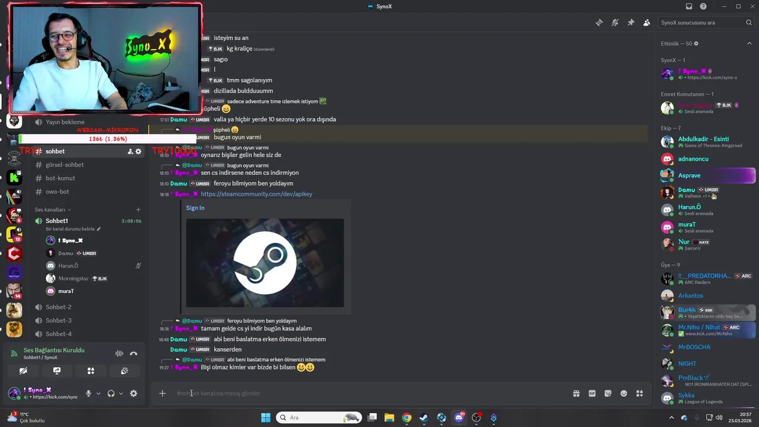Share your screen in voice

pos(57,371)
